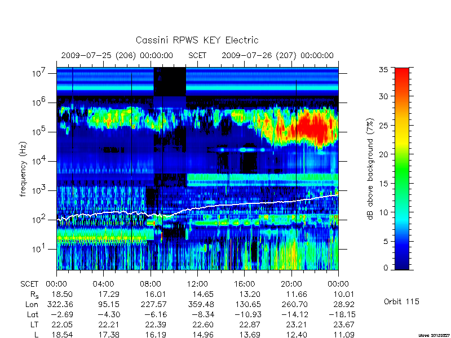Click the intense red emission region near 10^5 Hz
Screen dimensions: 451x338
click(313, 126)
